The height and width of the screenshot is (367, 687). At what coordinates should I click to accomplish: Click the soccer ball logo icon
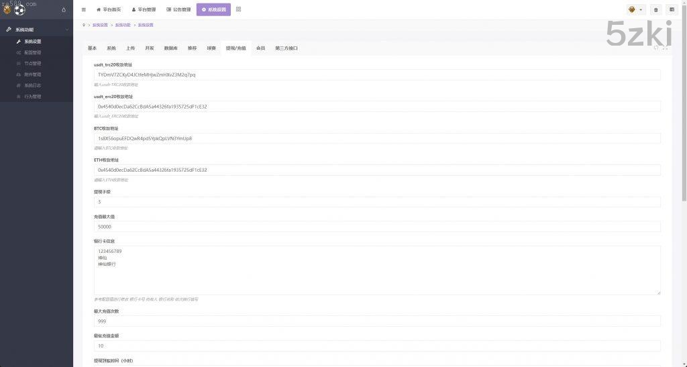point(19,10)
